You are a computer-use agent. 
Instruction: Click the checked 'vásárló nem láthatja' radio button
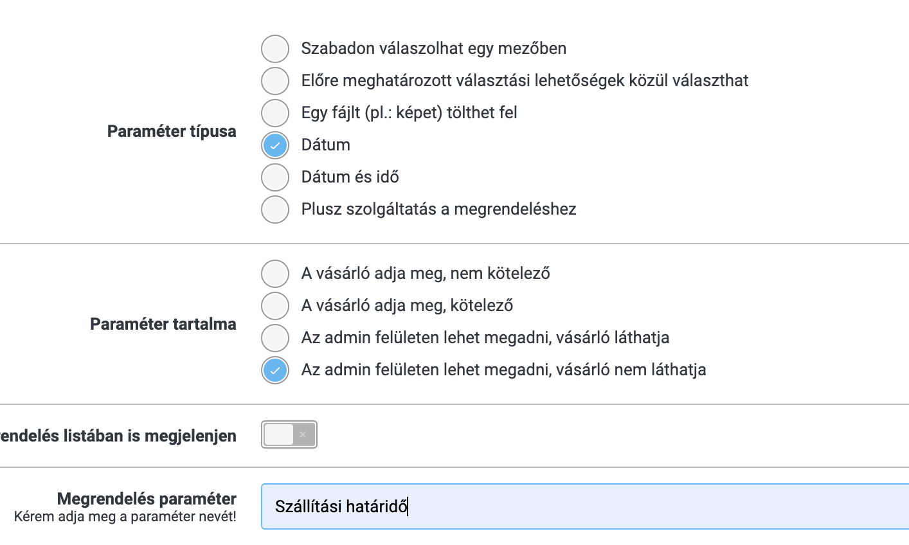click(x=275, y=370)
